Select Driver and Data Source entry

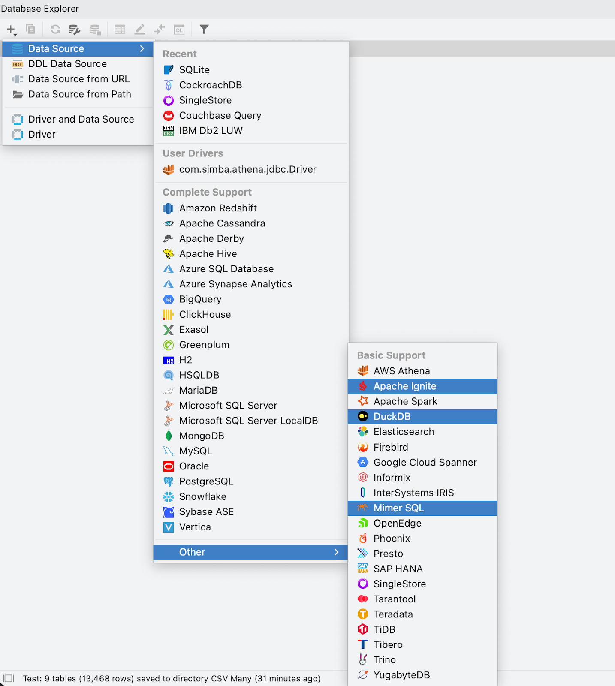[x=78, y=119]
